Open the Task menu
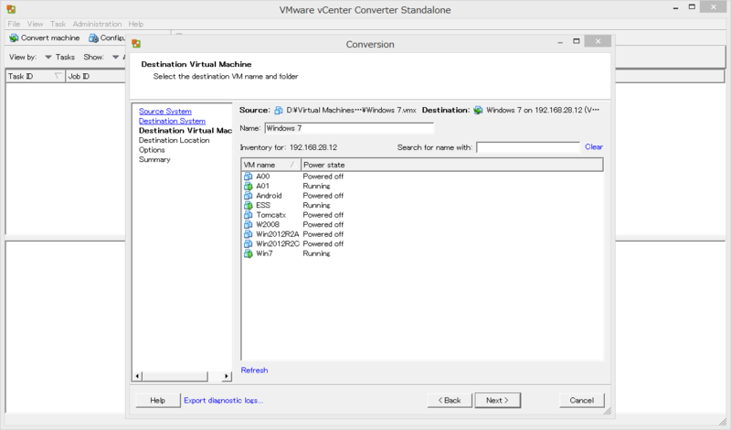Viewport: 731px width, 430px height. [x=58, y=24]
